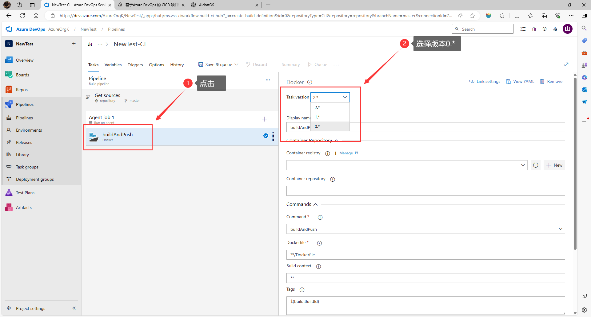The width and height of the screenshot is (591, 317).
Task: Switch to the Triggers tab
Action: point(135,65)
